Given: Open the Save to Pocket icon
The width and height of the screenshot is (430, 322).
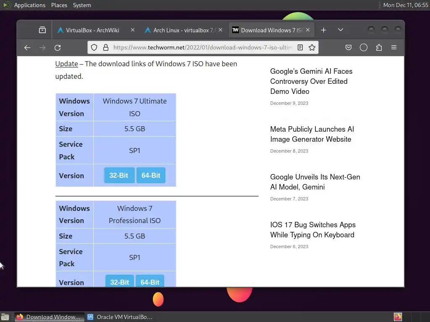Looking at the screenshot, I should [x=348, y=48].
